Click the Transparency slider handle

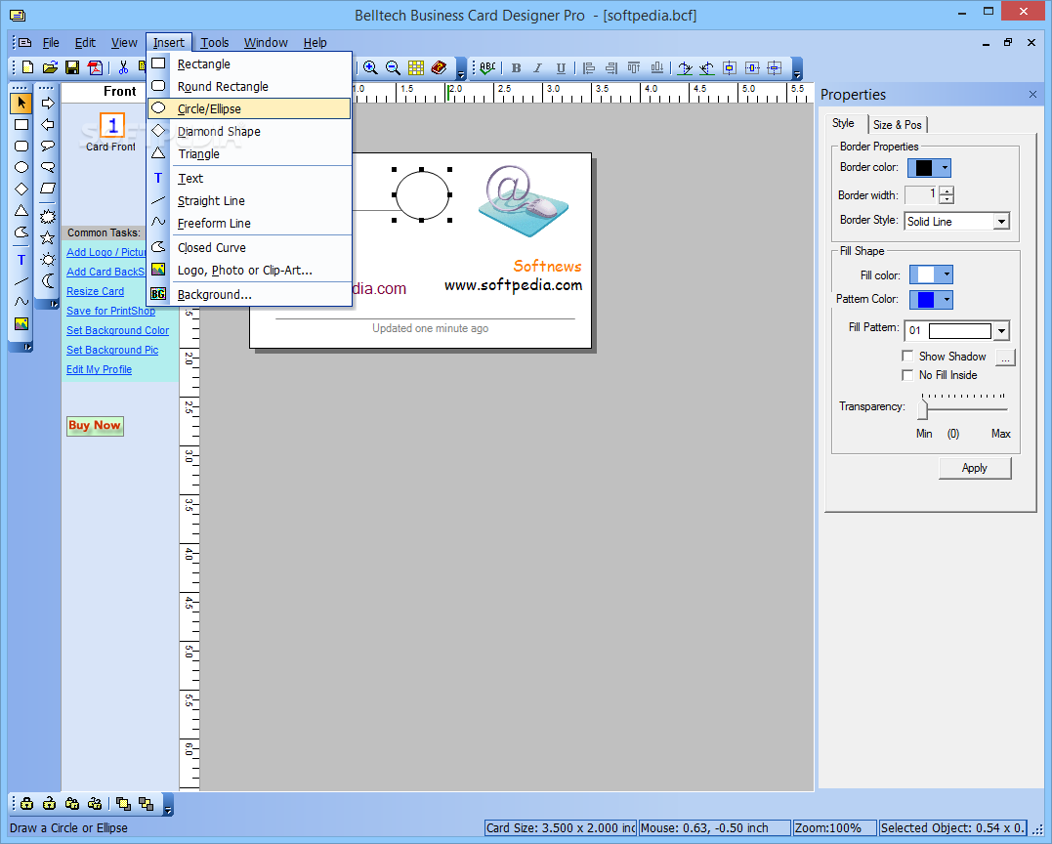[x=923, y=408]
